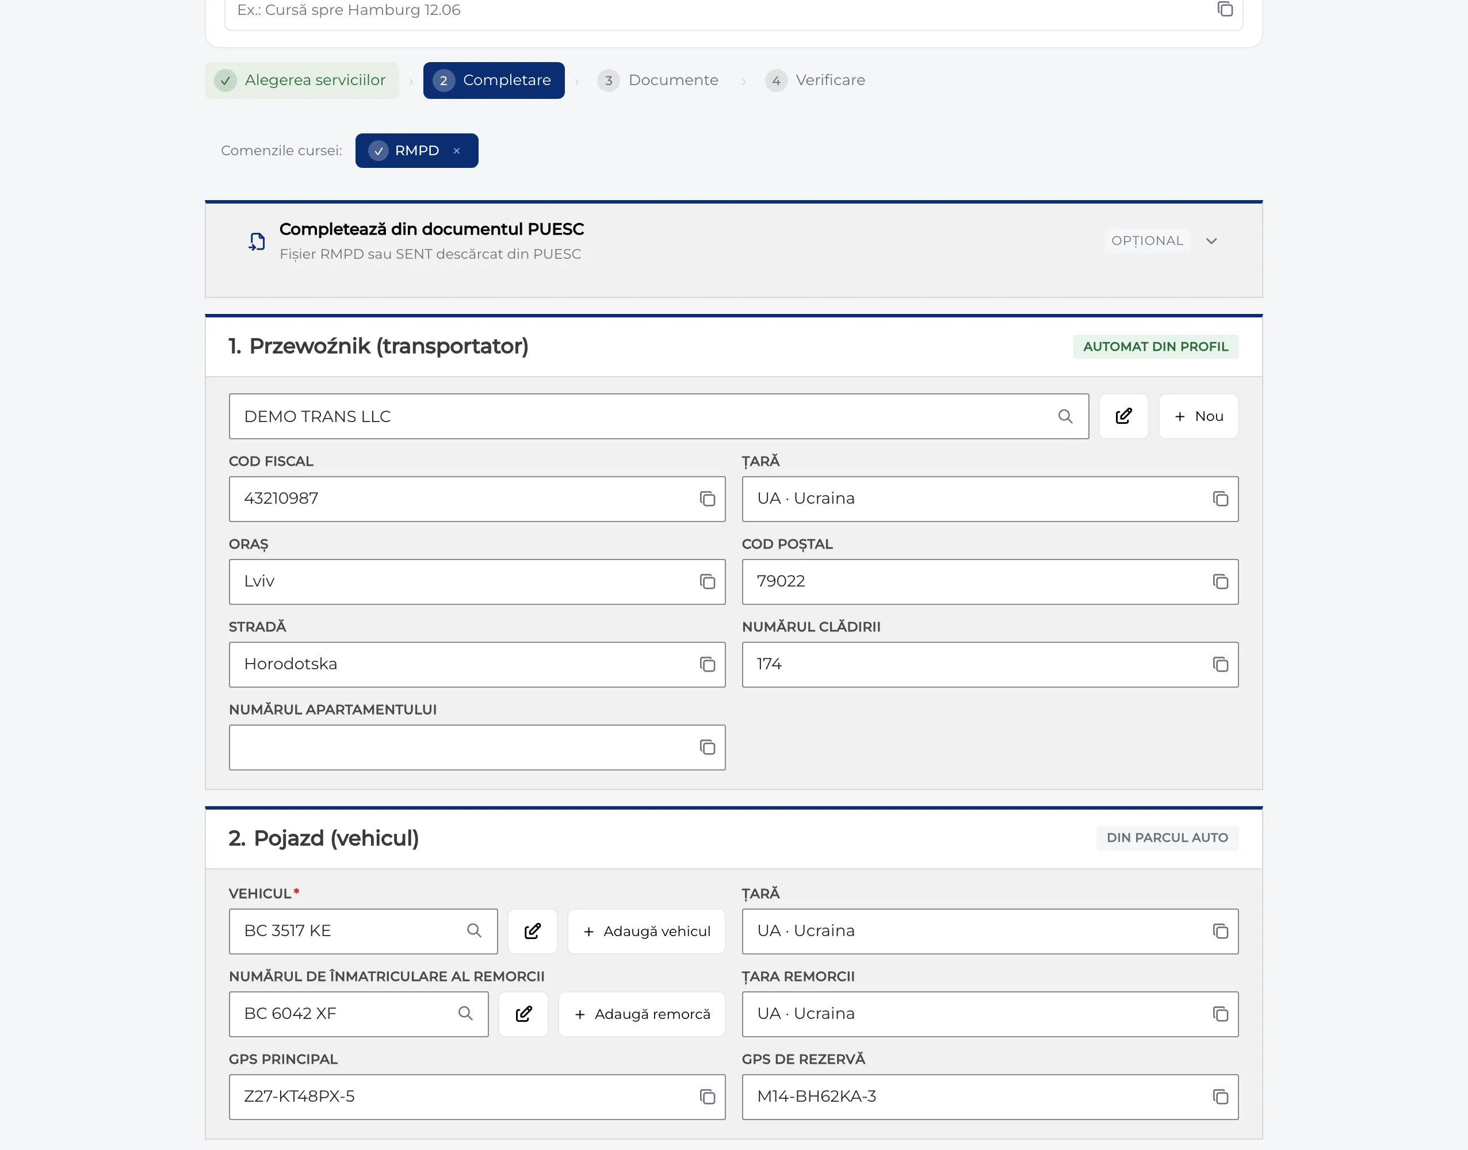Focus the Numărul Clădirii input

[x=990, y=665]
